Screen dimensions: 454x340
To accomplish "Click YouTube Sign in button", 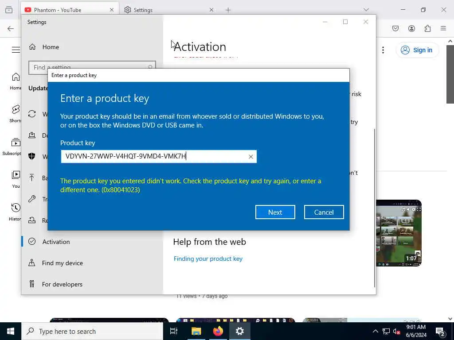I will coord(417,50).
